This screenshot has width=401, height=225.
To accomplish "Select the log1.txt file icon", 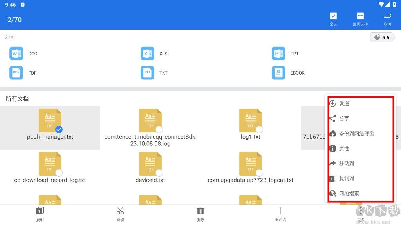I will tap(251, 120).
